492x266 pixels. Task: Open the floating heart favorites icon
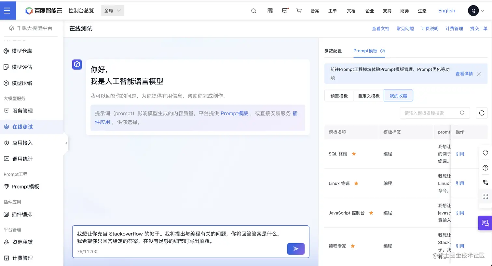[485, 153]
